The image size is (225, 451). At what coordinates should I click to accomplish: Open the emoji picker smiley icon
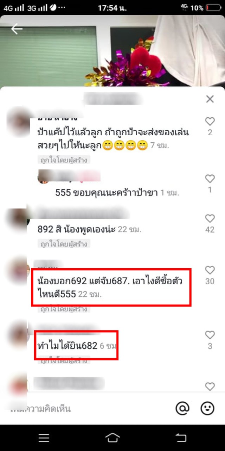click(207, 408)
